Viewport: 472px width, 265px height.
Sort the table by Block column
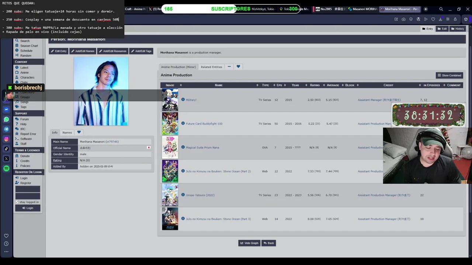[350, 85]
